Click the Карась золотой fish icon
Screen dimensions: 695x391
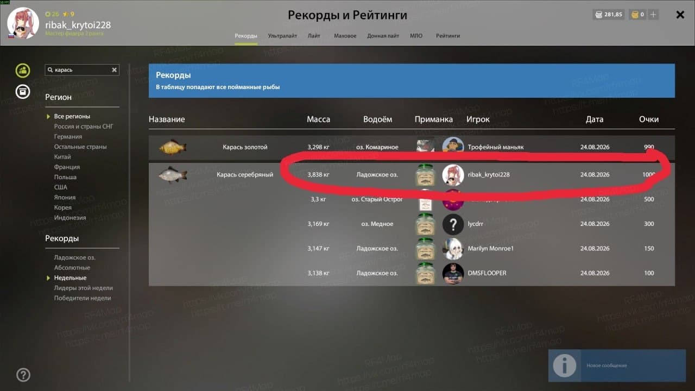(173, 147)
